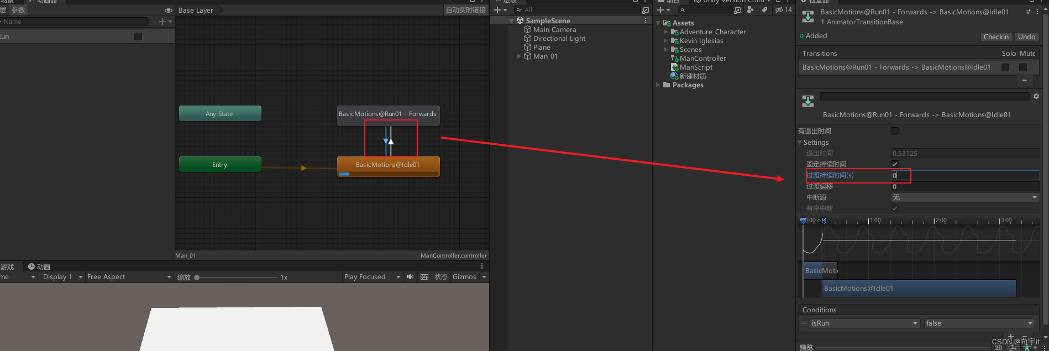
Task: Adjust the 缩放 scale slider handle
Action: coord(197,277)
